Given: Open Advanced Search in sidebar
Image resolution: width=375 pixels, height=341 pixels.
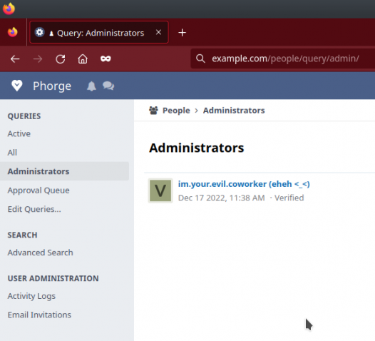Looking at the screenshot, I should (40, 253).
